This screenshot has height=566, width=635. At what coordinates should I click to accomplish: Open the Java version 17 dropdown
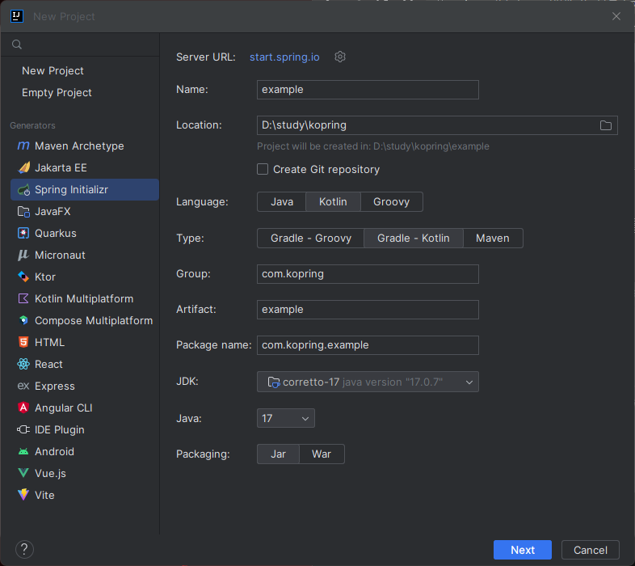coord(285,418)
